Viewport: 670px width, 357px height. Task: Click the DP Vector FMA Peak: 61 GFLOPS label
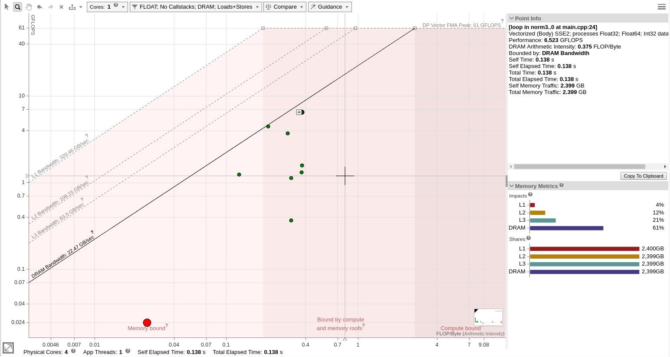(462, 25)
